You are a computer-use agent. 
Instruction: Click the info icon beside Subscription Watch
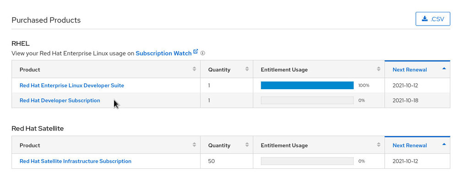click(x=203, y=54)
